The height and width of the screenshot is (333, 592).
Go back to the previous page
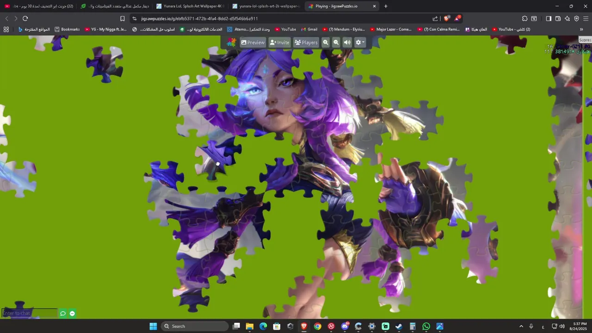[6, 18]
